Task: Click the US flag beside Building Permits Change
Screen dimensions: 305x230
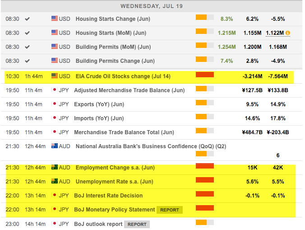Action: point(55,61)
